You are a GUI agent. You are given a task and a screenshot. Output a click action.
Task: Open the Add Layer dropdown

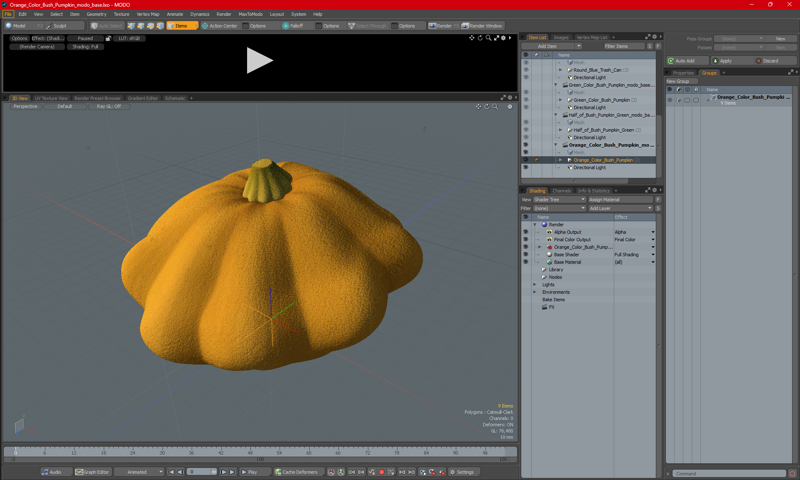(621, 208)
